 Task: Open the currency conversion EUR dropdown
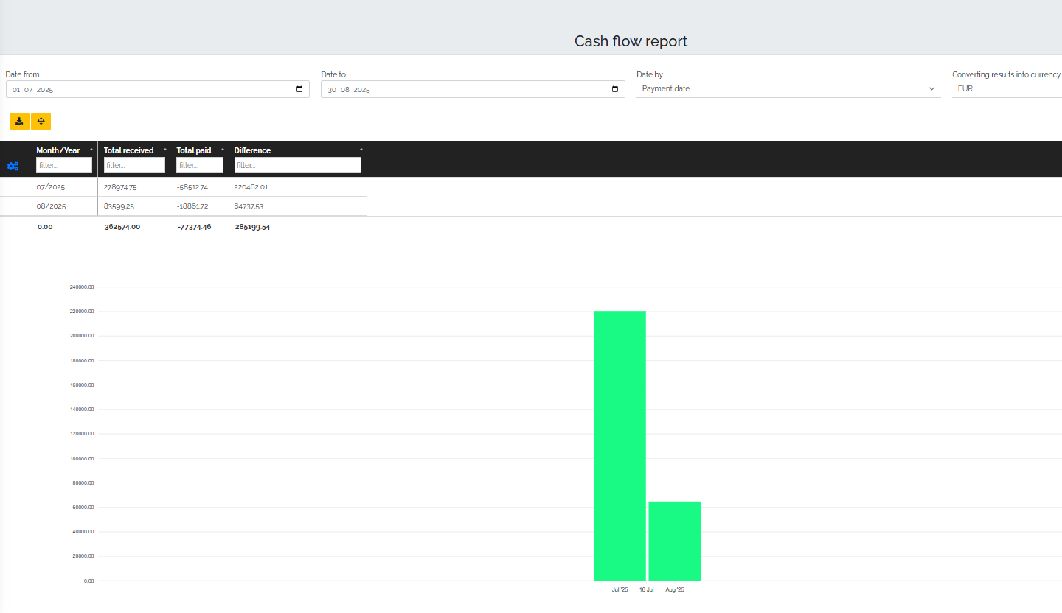click(x=1006, y=89)
